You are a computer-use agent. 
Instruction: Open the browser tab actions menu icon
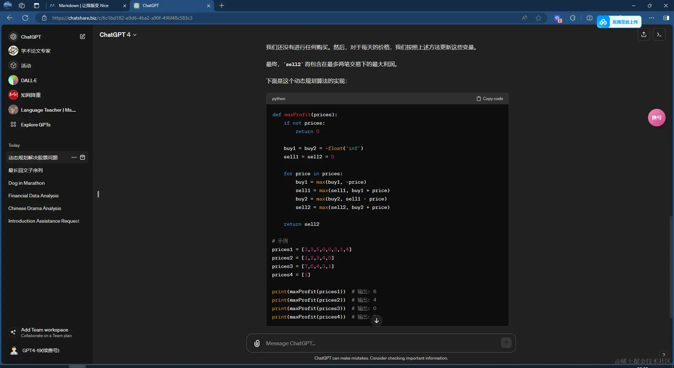(37, 6)
